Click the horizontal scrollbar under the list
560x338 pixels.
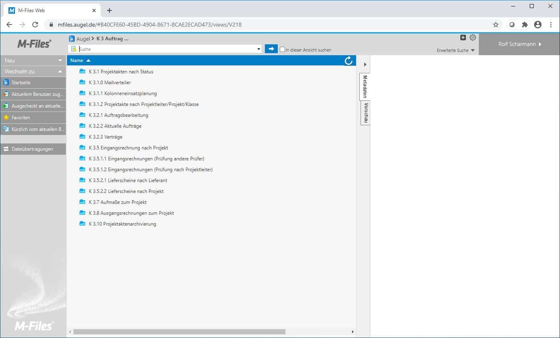tap(179, 332)
